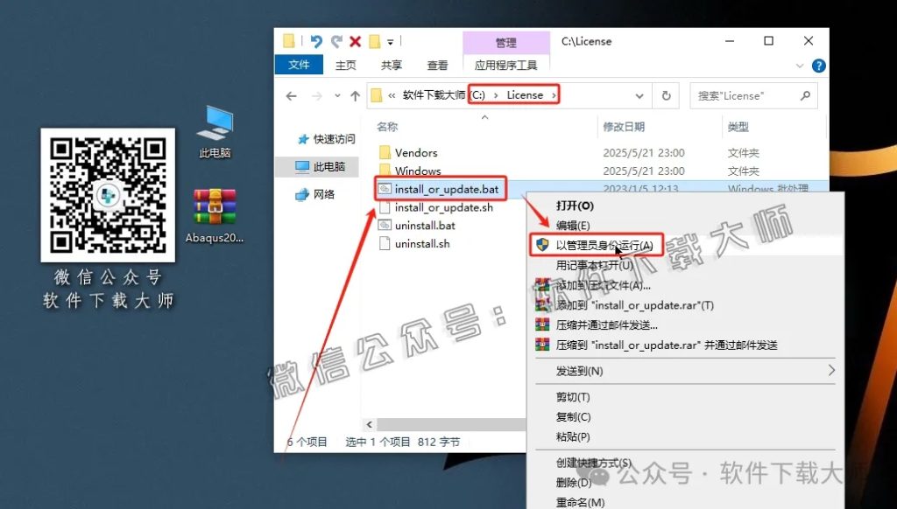Switch to the 查看 ribbon tab

coord(437,65)
